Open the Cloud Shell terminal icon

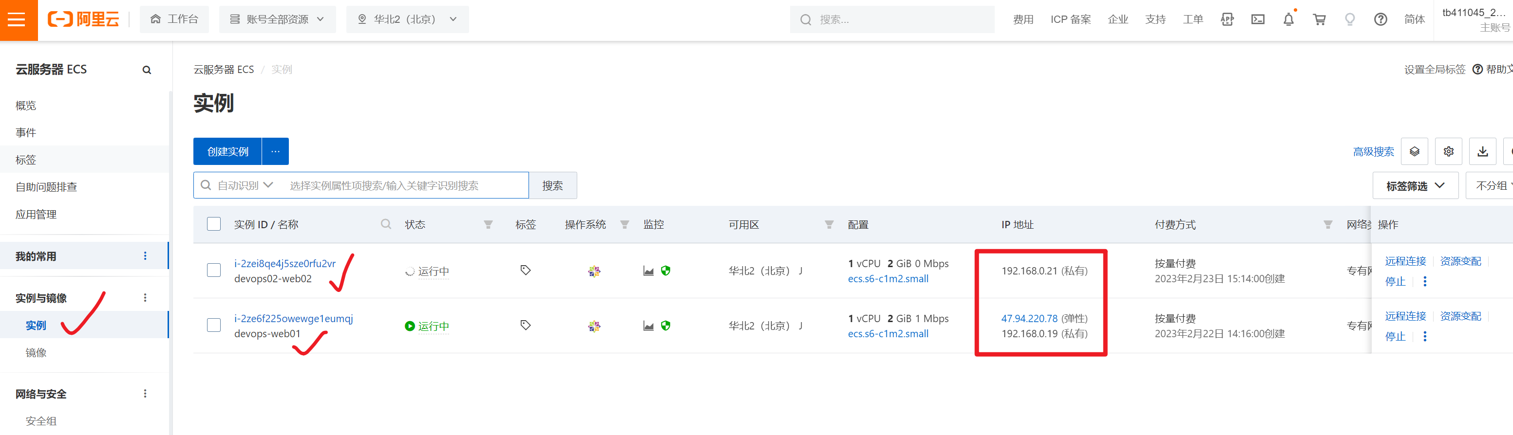tap(1258, 20)
